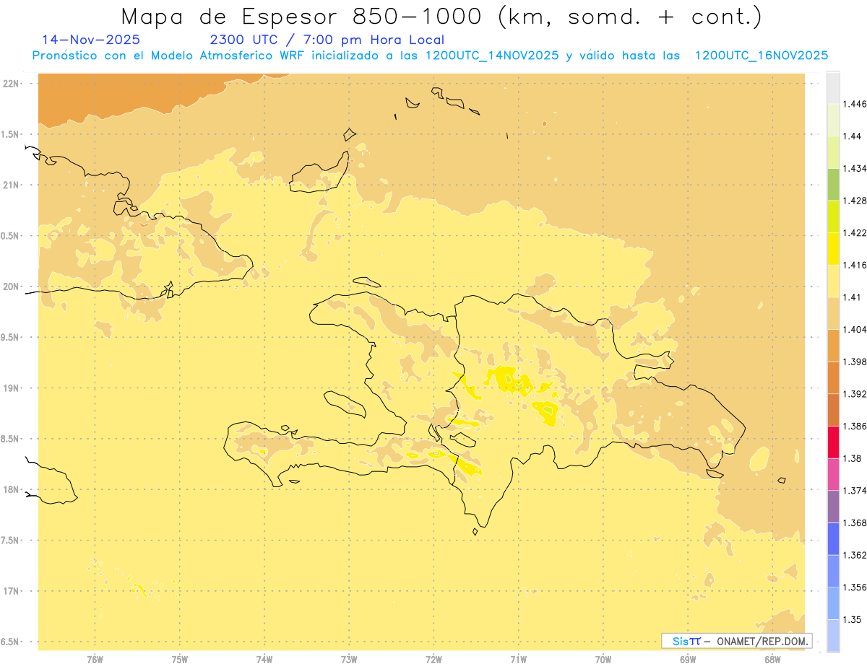Click the colorbar value '1.398'
The height and width of the screenshot is (669, 867).
tap(853, 362)
